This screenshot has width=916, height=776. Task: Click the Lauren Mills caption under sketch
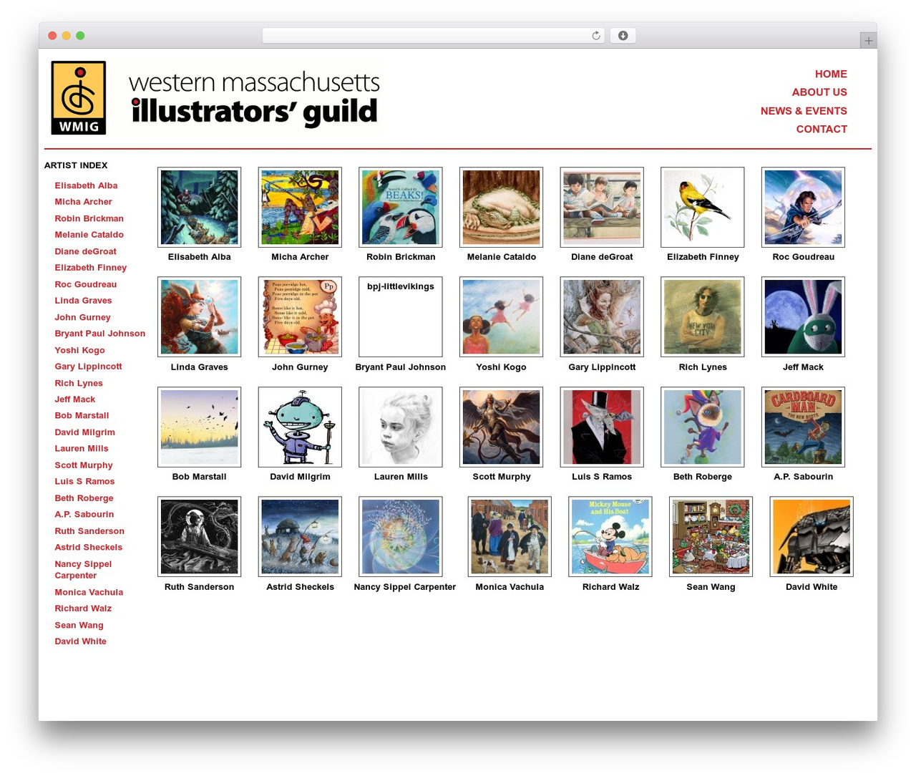[401, 477]
